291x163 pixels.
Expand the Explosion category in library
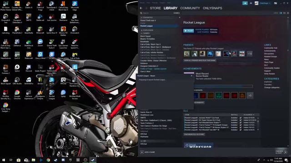[141, 30]
